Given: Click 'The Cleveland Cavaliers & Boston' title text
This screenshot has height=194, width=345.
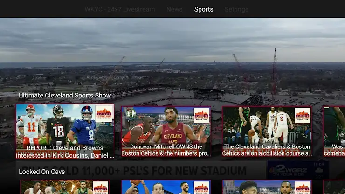Looking at the screenshot, I should pos(267,146).
